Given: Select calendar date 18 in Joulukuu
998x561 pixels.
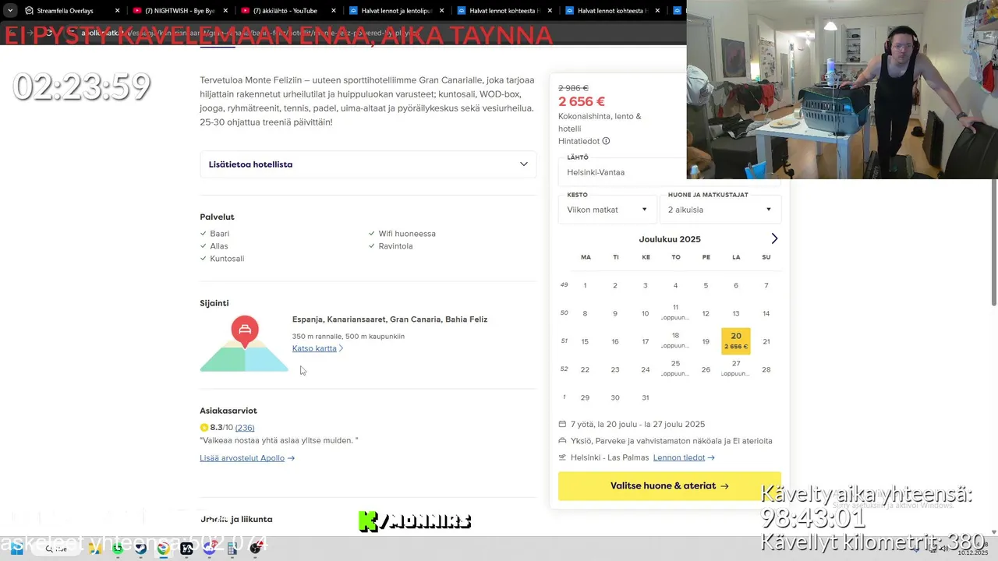Looking at the screenshot, I should [x=675, y=340].
